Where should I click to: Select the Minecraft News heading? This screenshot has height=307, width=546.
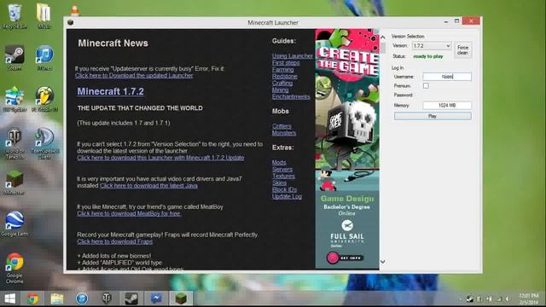113,43
